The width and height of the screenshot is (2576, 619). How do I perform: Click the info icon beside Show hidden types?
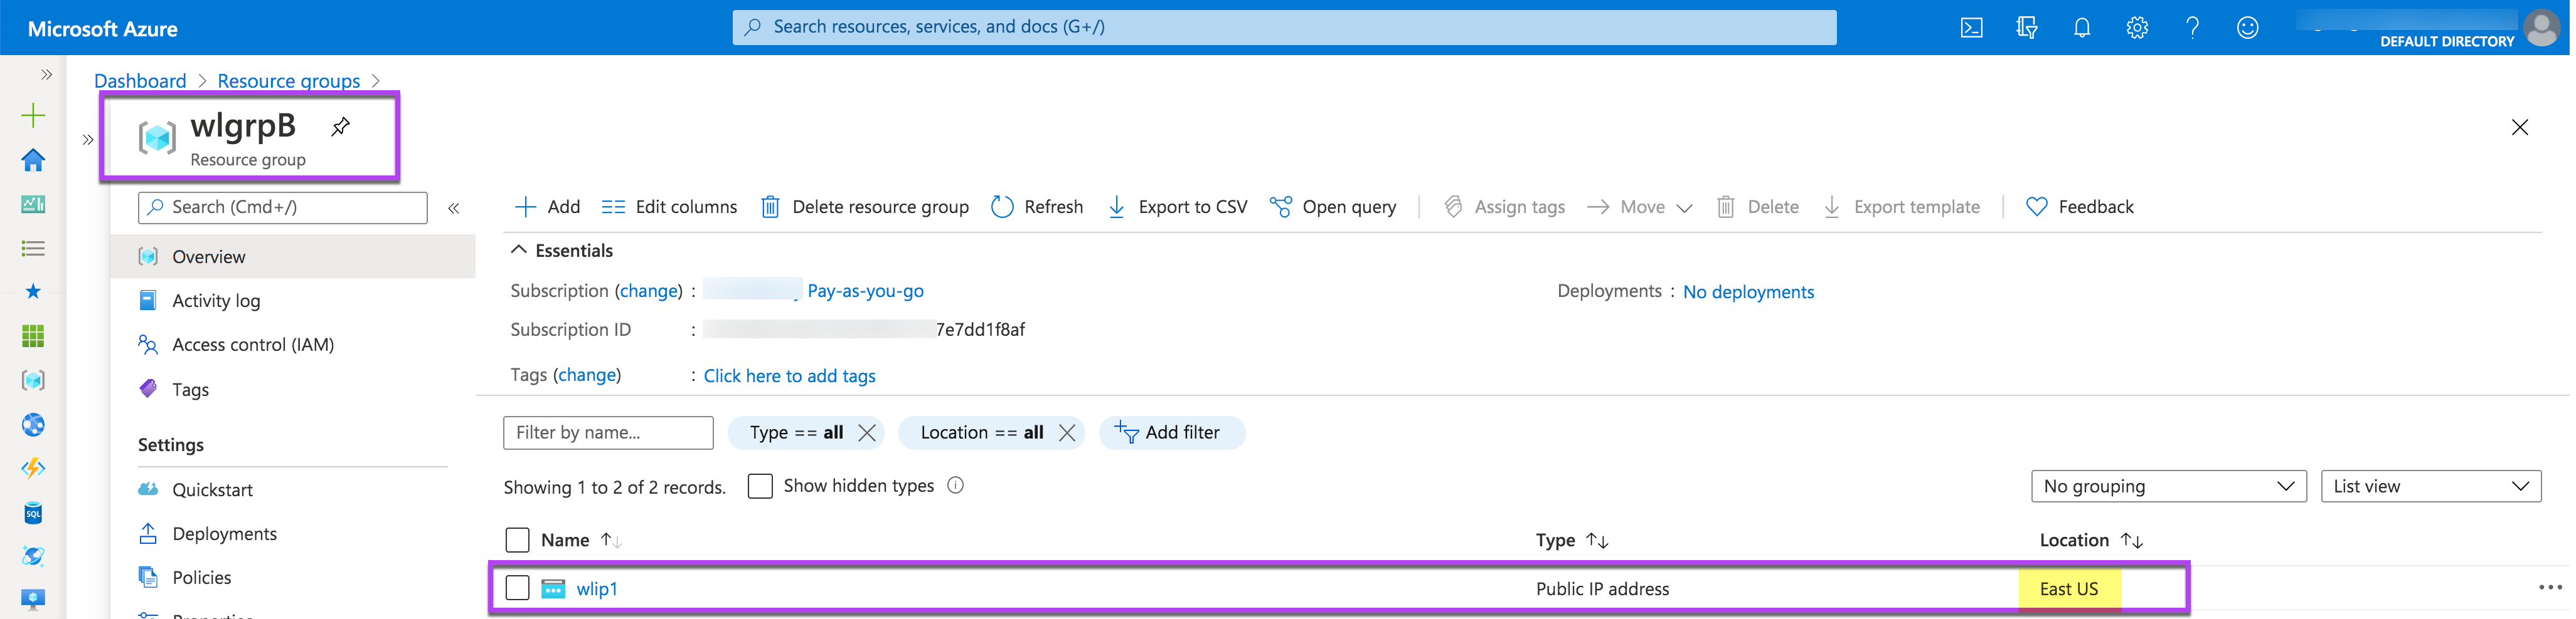point(955,485)
